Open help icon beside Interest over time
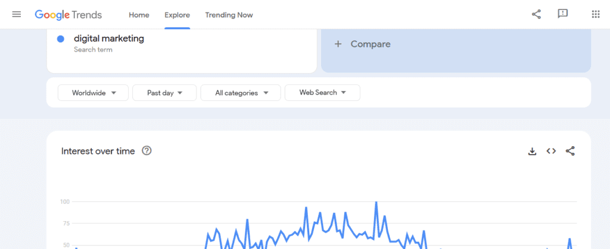The width and height of the screenshot is (610, 249). tap(147, 151)
